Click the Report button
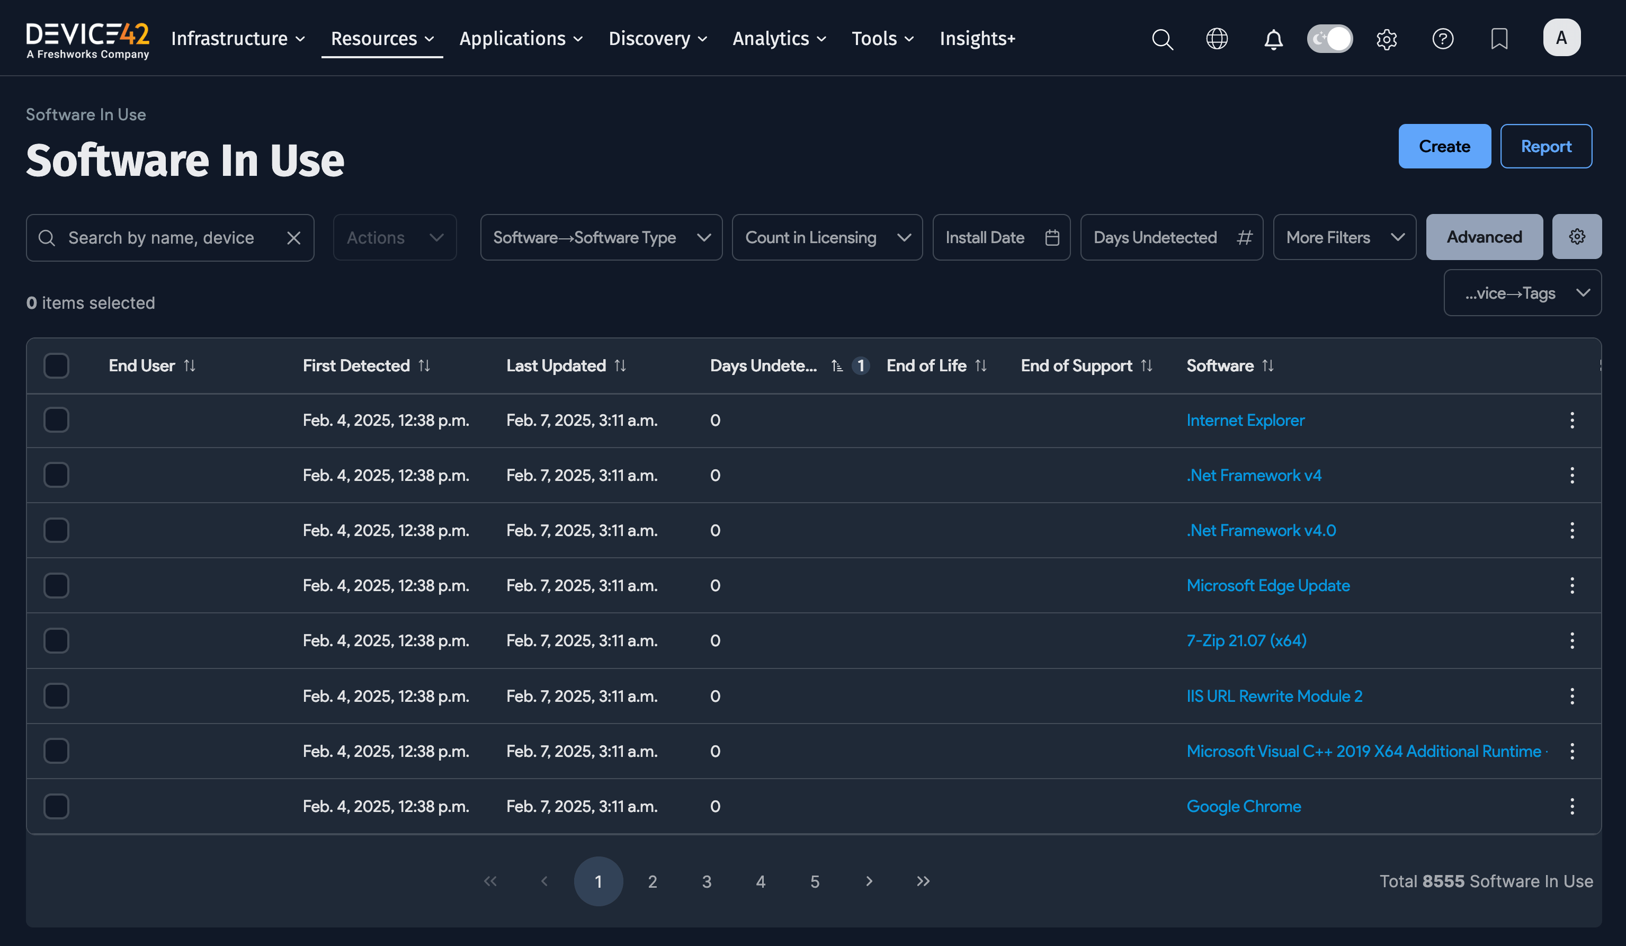Screen dimensions: 1626x946 [x=1546, y=147]
